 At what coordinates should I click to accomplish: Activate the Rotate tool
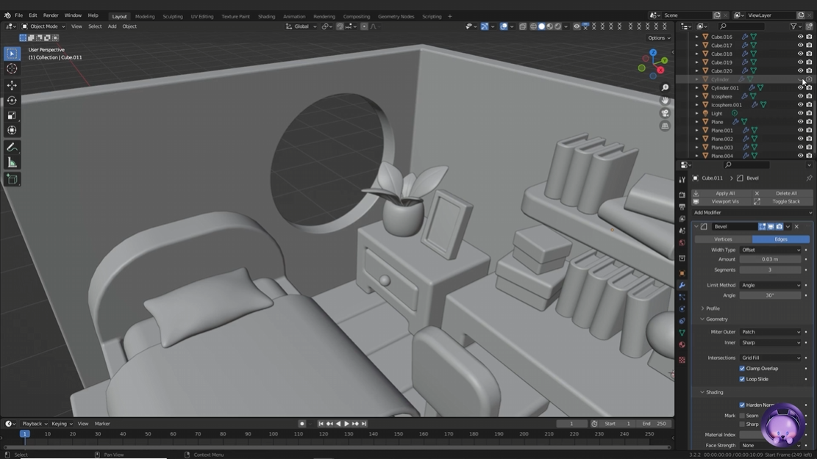click(12, 100)
